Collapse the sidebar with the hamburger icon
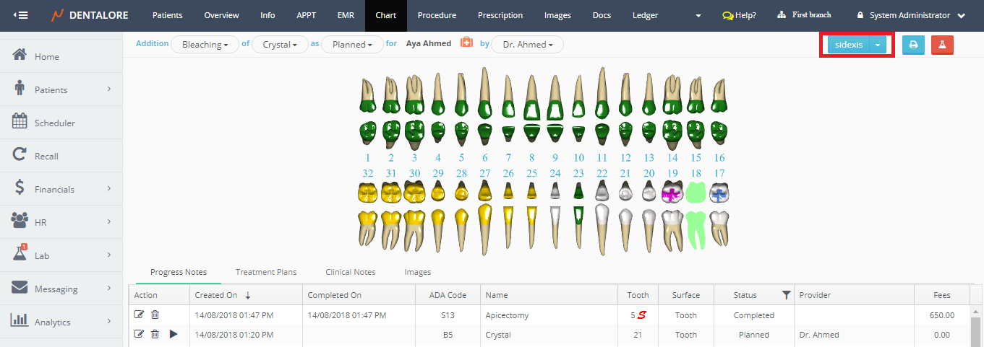Image resolution: width=984 pixels, height=347 pixels. [20, 15]
